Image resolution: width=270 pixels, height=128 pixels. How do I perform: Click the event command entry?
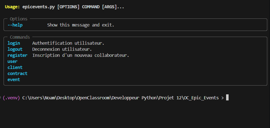(x=14, y=79)
